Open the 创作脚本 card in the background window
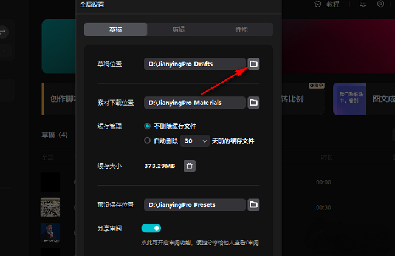395x256 pixels. pos(59,99)
